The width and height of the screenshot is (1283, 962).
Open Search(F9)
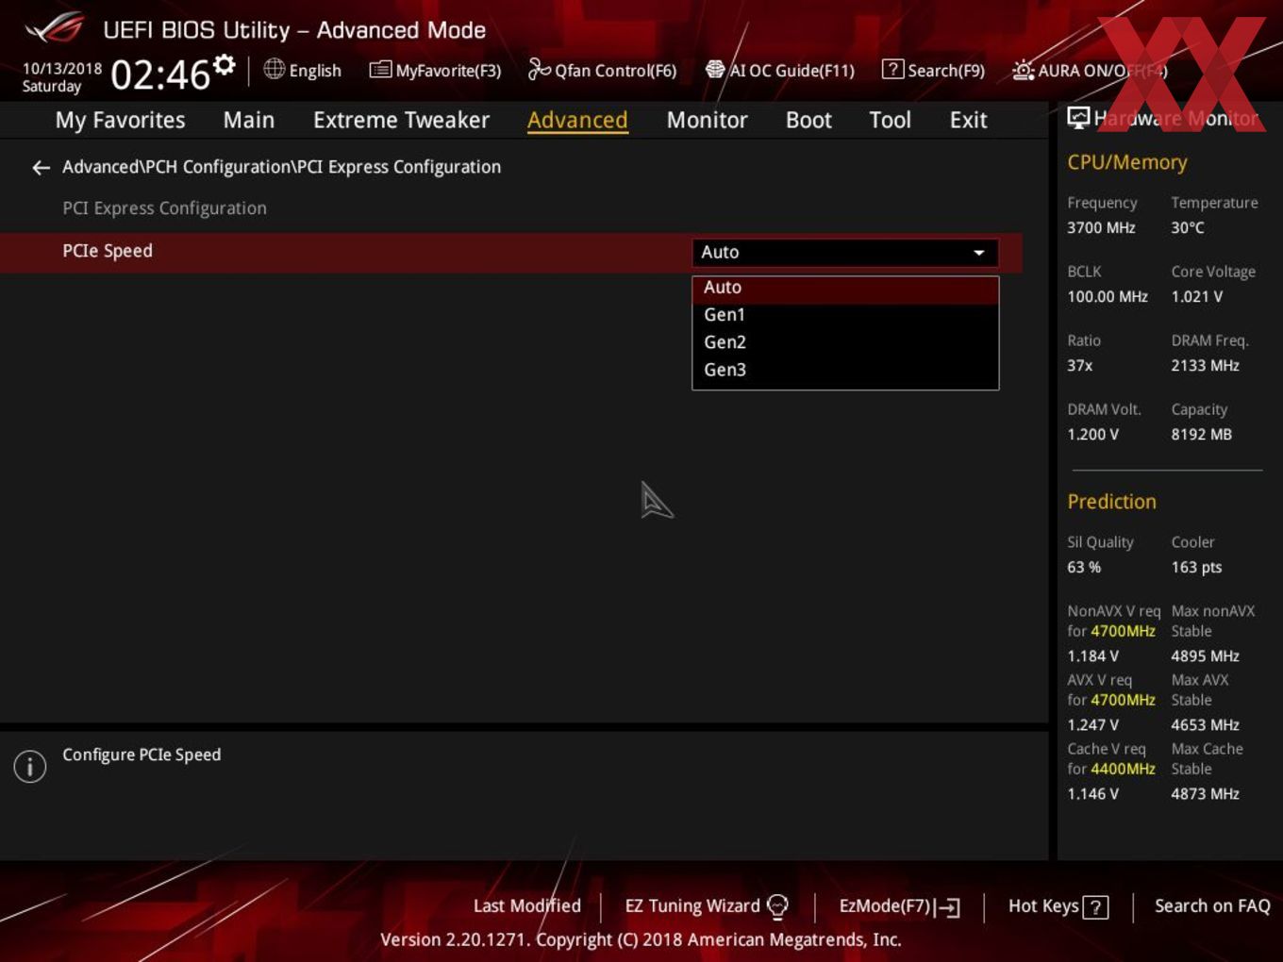click(933, 70)
